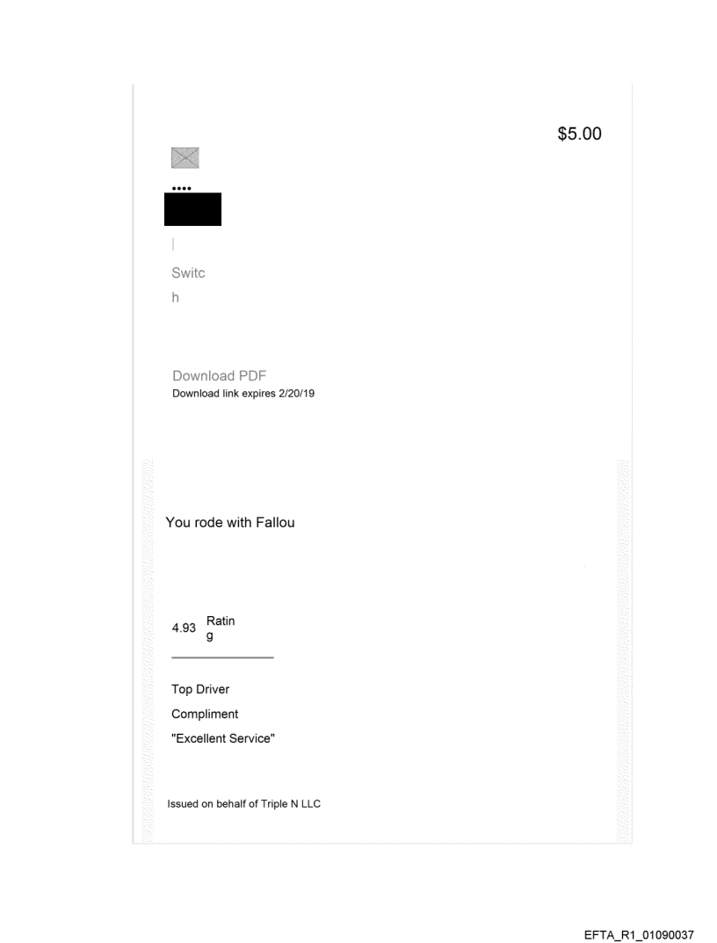Click the Top Driver badge text
The height and width of the screenshot is (943, 717).
(x=200, y=689)
